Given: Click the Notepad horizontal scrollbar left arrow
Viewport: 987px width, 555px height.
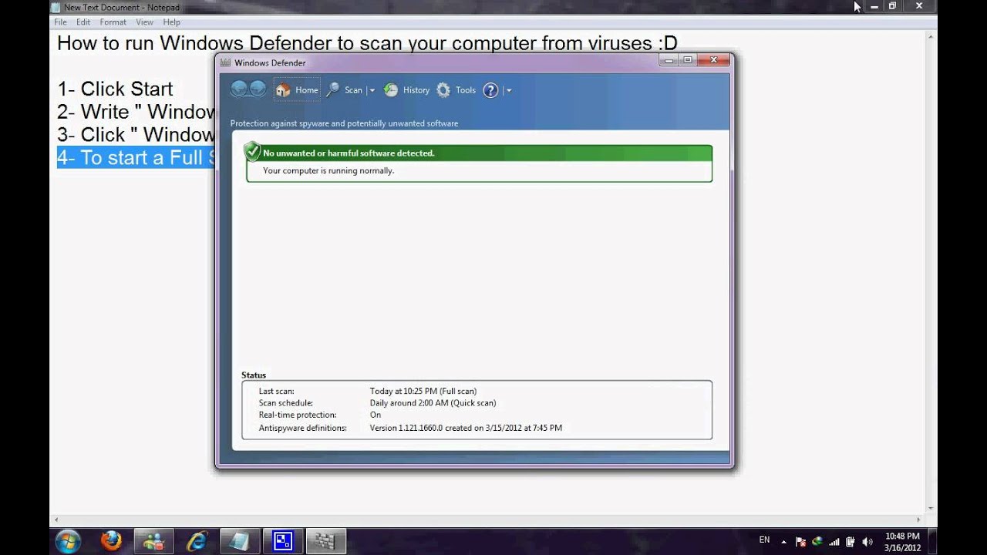Looking at the screenshot, I should (55, 520).
